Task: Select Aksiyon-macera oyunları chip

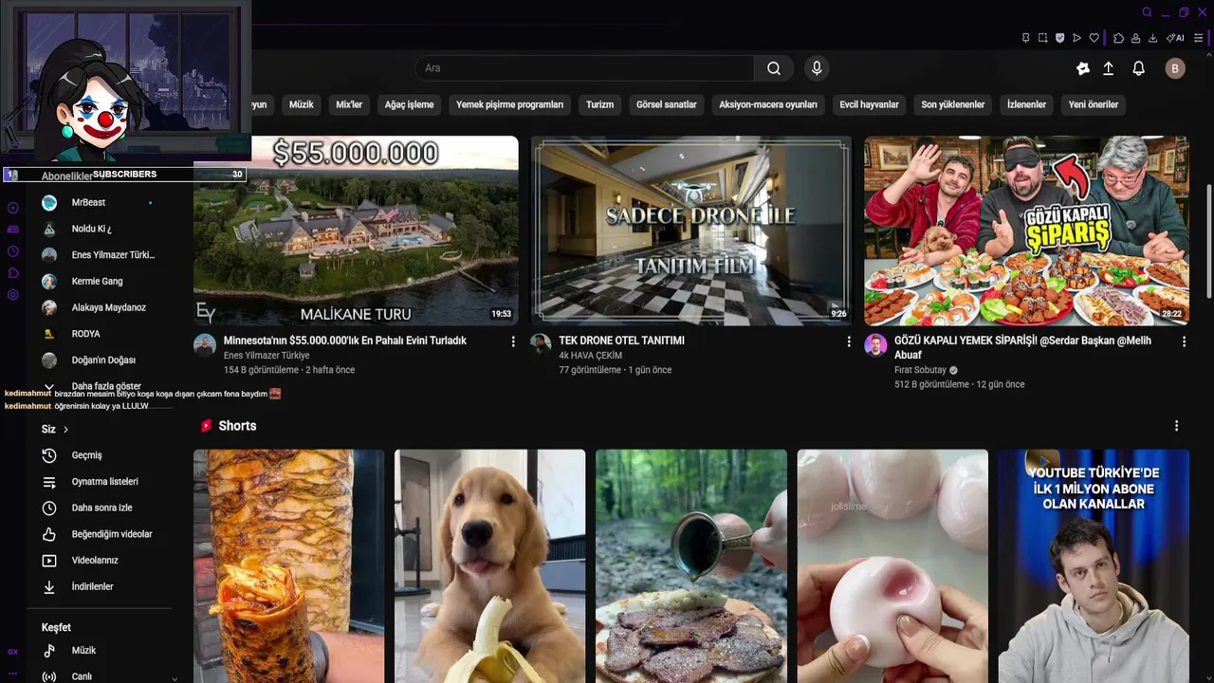Action: [767, 104]
